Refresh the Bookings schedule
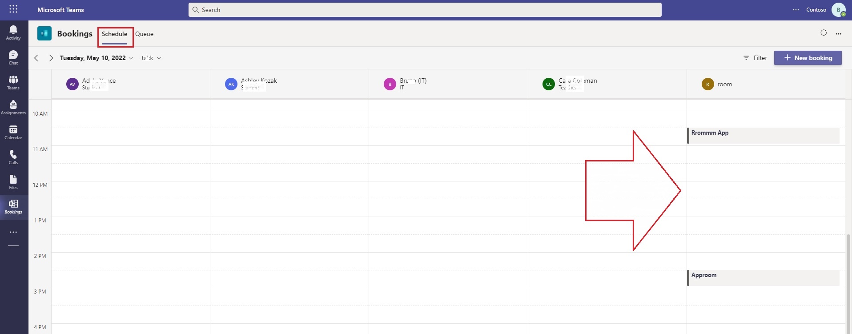The width and height of the screenshot is (852, 334). click(824, 32)
